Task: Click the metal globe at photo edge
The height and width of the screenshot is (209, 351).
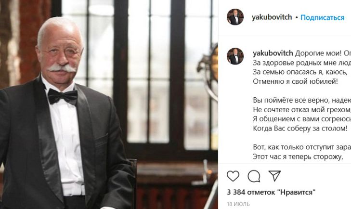Action: tap(209, 72)
